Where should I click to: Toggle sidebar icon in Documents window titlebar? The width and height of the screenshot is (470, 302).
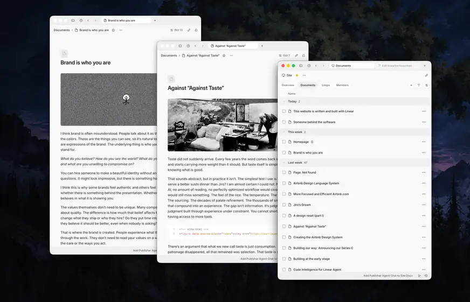click(x=301, y=66)
